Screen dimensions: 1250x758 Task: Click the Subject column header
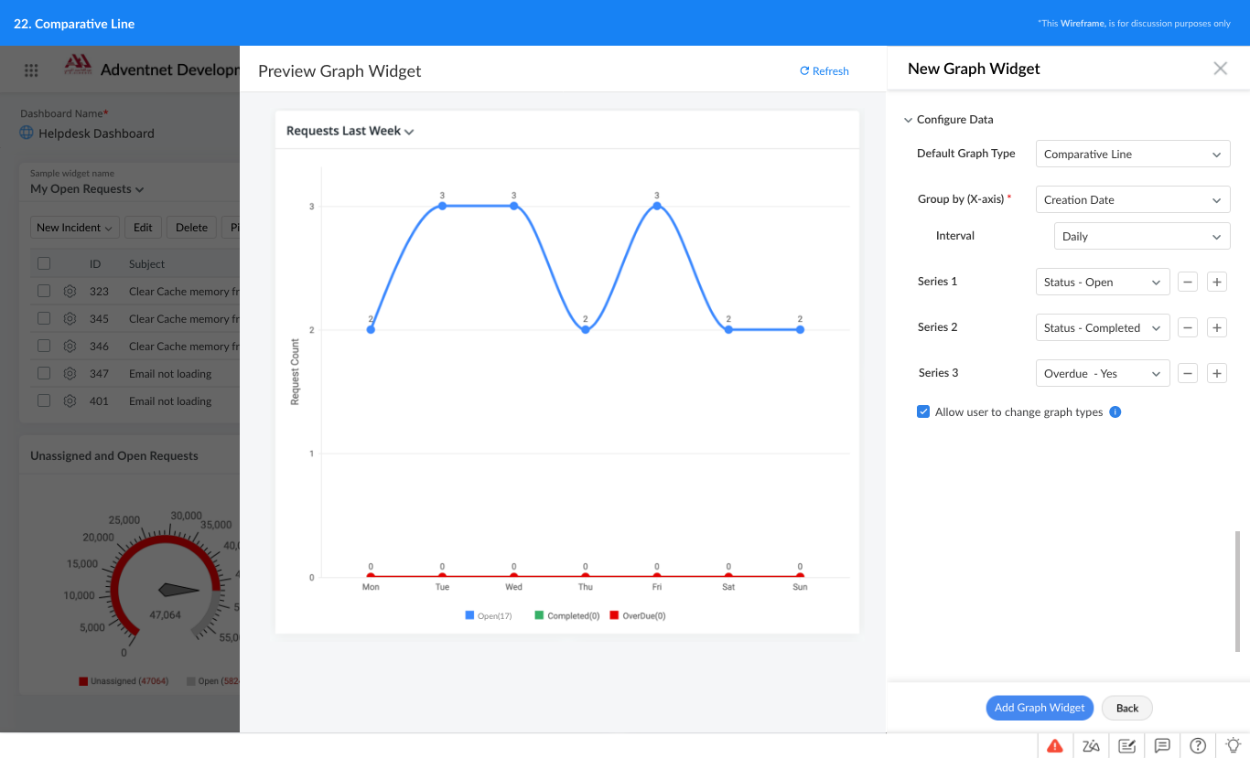pos(146,264)
